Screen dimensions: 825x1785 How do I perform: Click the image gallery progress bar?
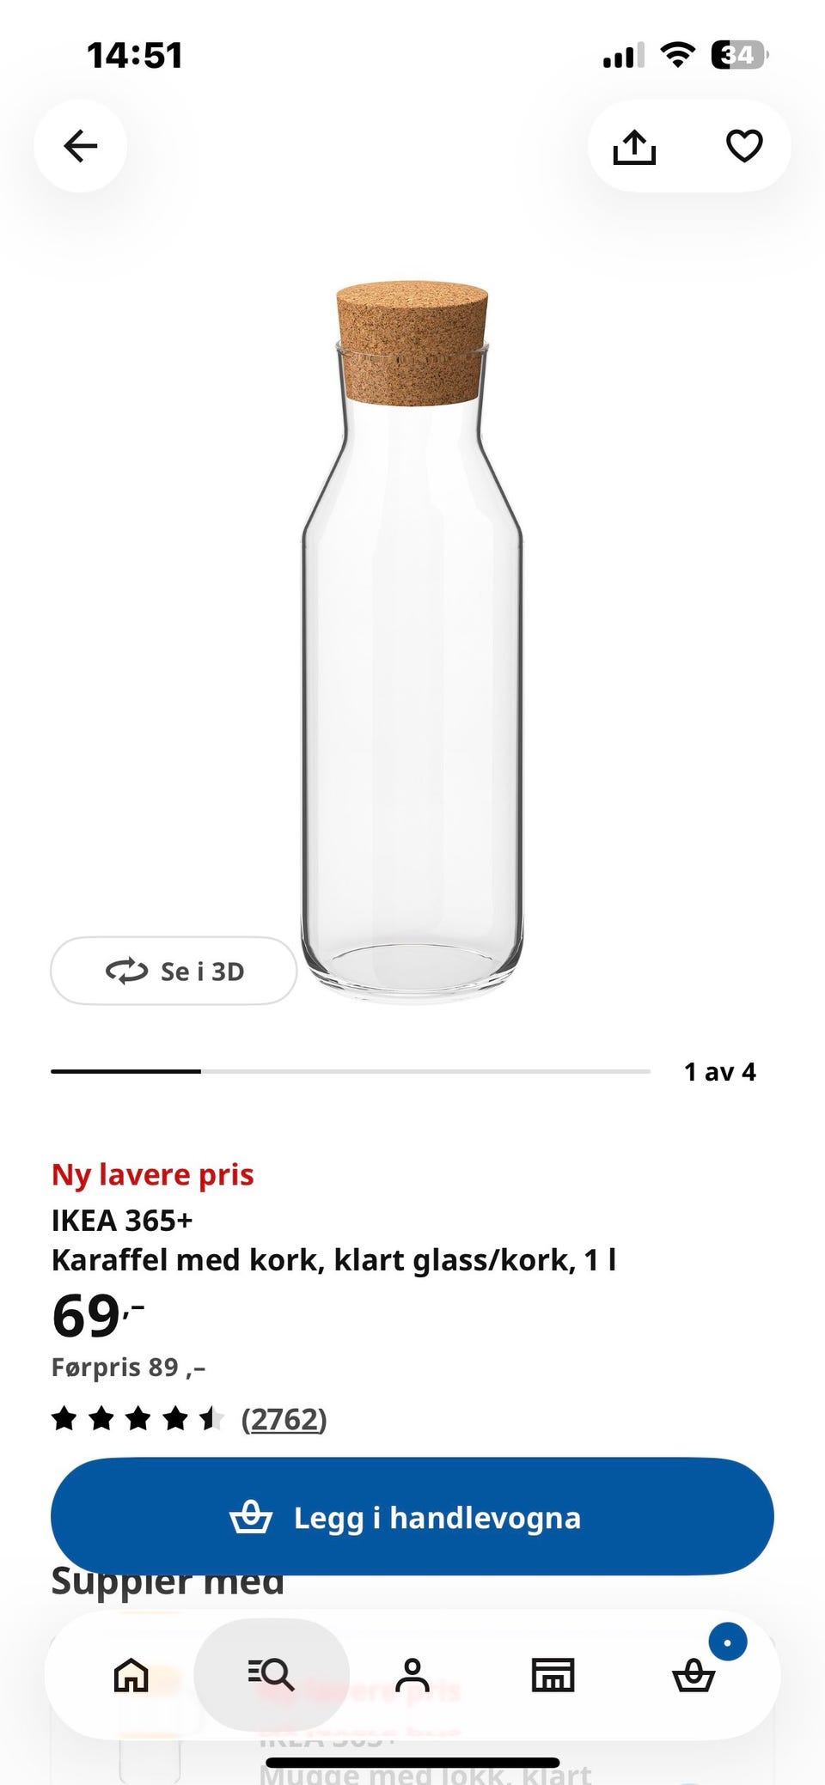click(x=351, y=1071)
